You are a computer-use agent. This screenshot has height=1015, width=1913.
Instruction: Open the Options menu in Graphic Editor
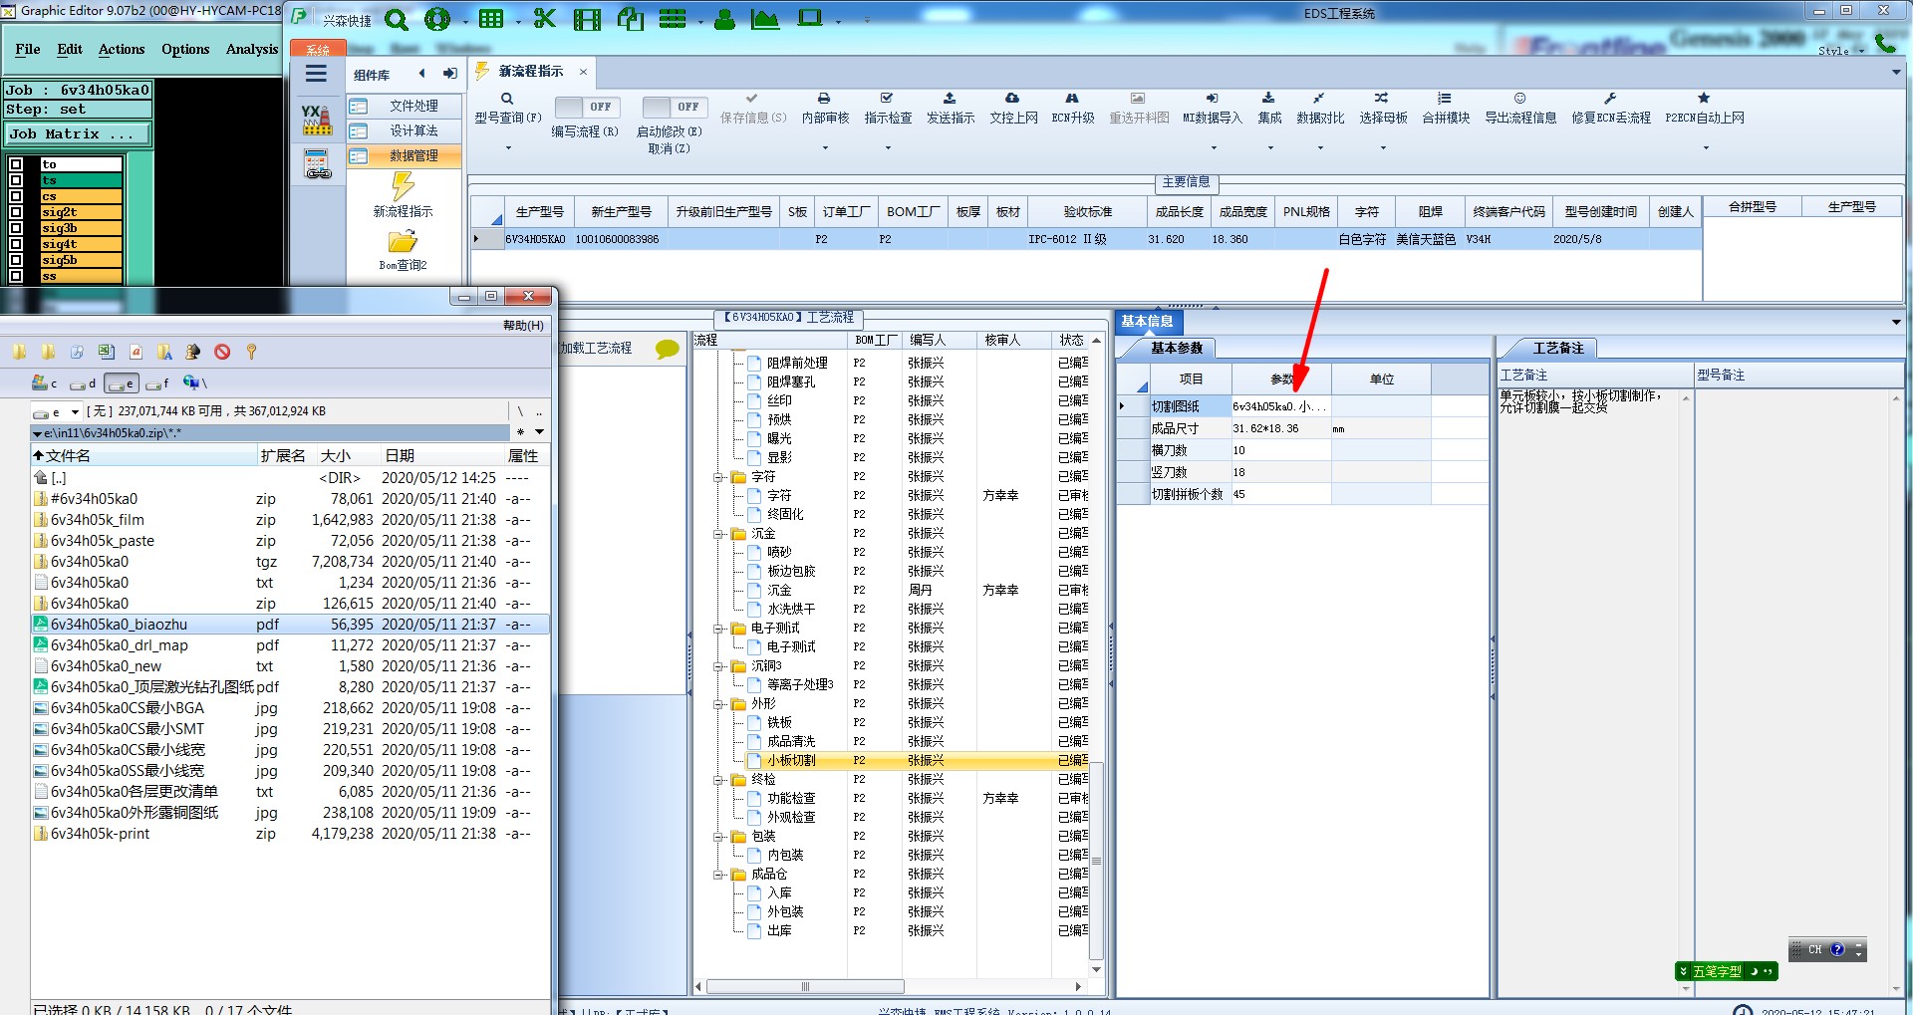click(185, 49)
